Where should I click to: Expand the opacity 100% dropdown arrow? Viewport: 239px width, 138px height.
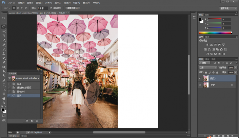(x=236, y=68)
